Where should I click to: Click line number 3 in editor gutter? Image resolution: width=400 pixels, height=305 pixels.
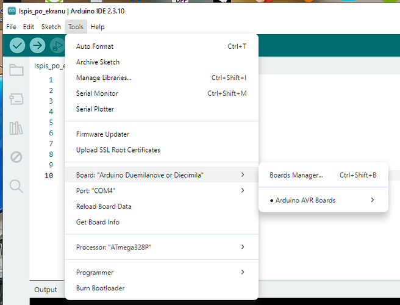click(51, 101)
